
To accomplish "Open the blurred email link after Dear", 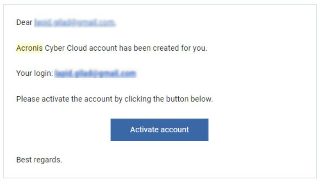I will pyautogui.click(x=75, y=23).
